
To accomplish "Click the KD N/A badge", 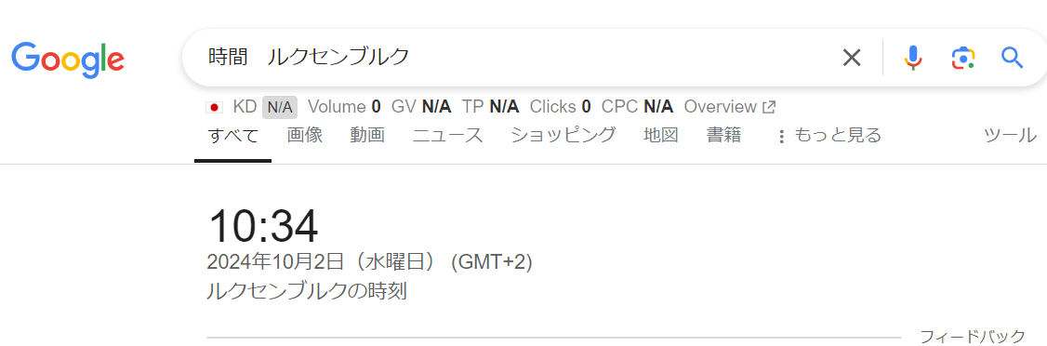I will click(280, 107).
